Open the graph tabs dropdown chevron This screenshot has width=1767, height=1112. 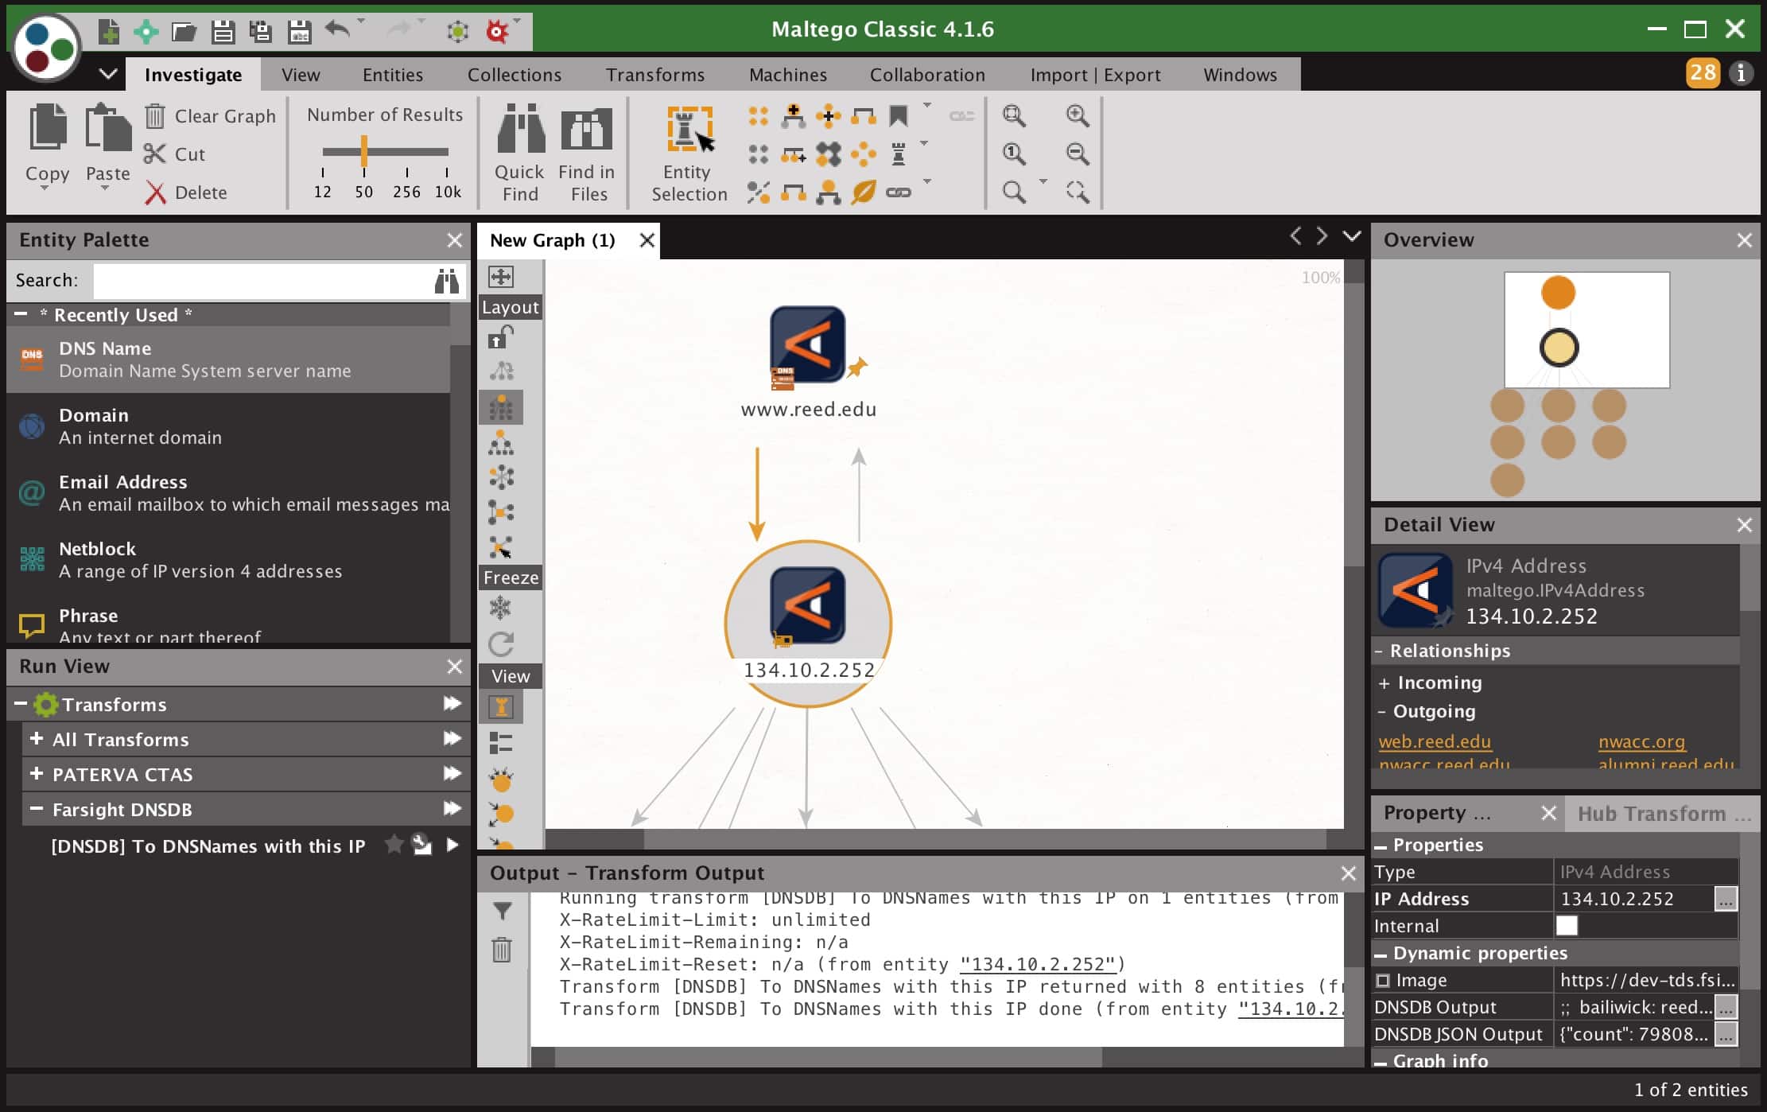click(1352, 236)
